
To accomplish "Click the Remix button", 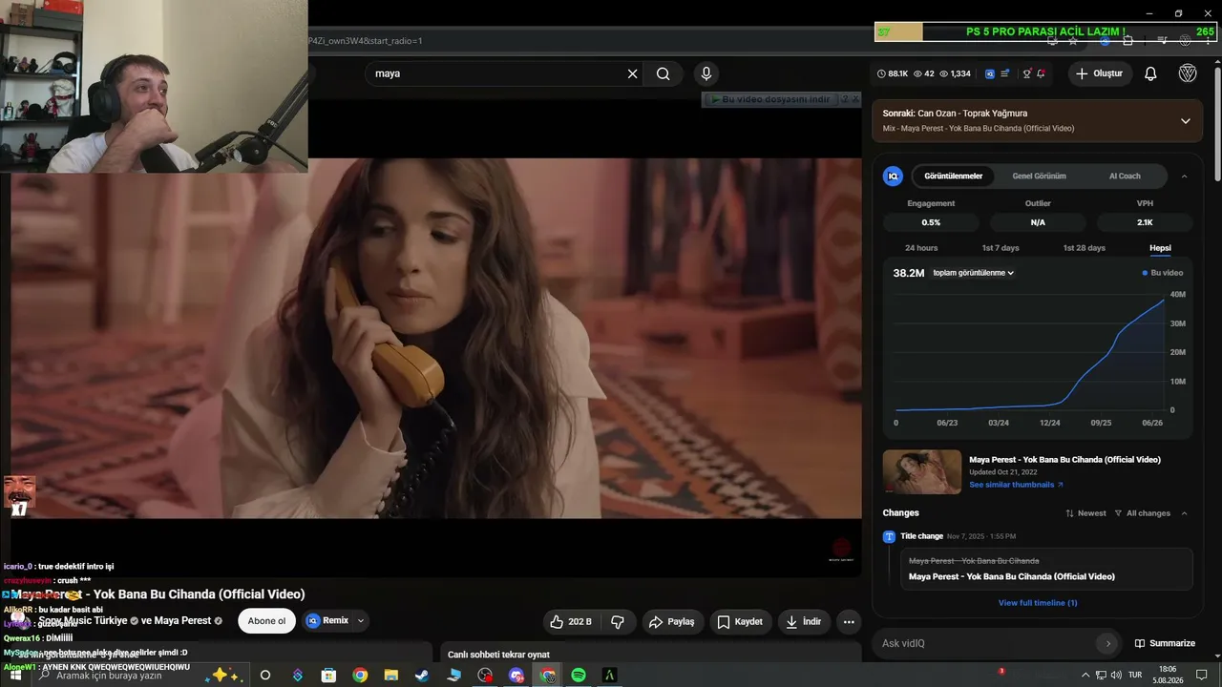I will (327, 621).
